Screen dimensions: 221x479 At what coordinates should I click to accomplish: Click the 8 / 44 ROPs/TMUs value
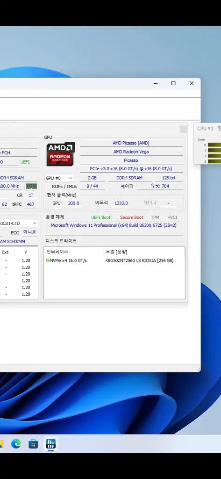coord(92,186)
